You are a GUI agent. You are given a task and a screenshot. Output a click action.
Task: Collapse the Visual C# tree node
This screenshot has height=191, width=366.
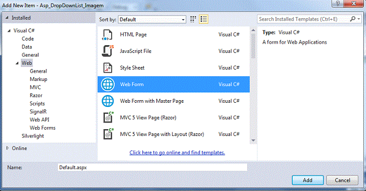tap(9, 31)
